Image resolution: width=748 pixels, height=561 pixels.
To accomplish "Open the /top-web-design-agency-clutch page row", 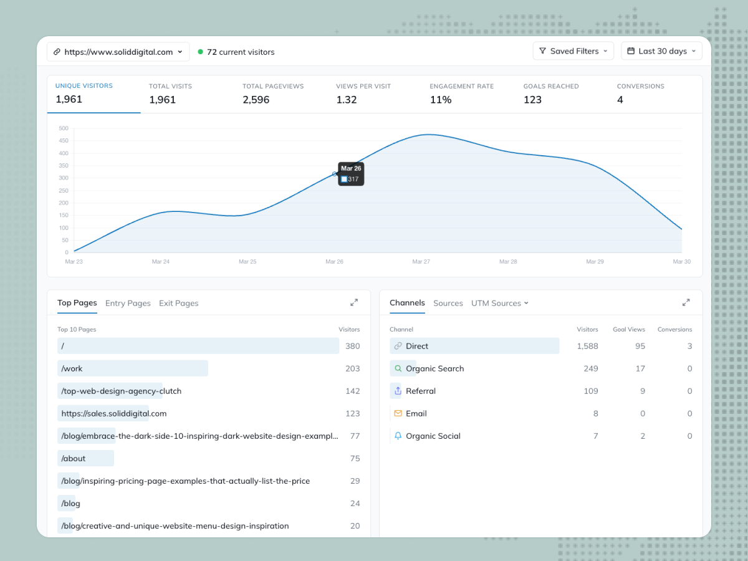I will pos(209,391).
